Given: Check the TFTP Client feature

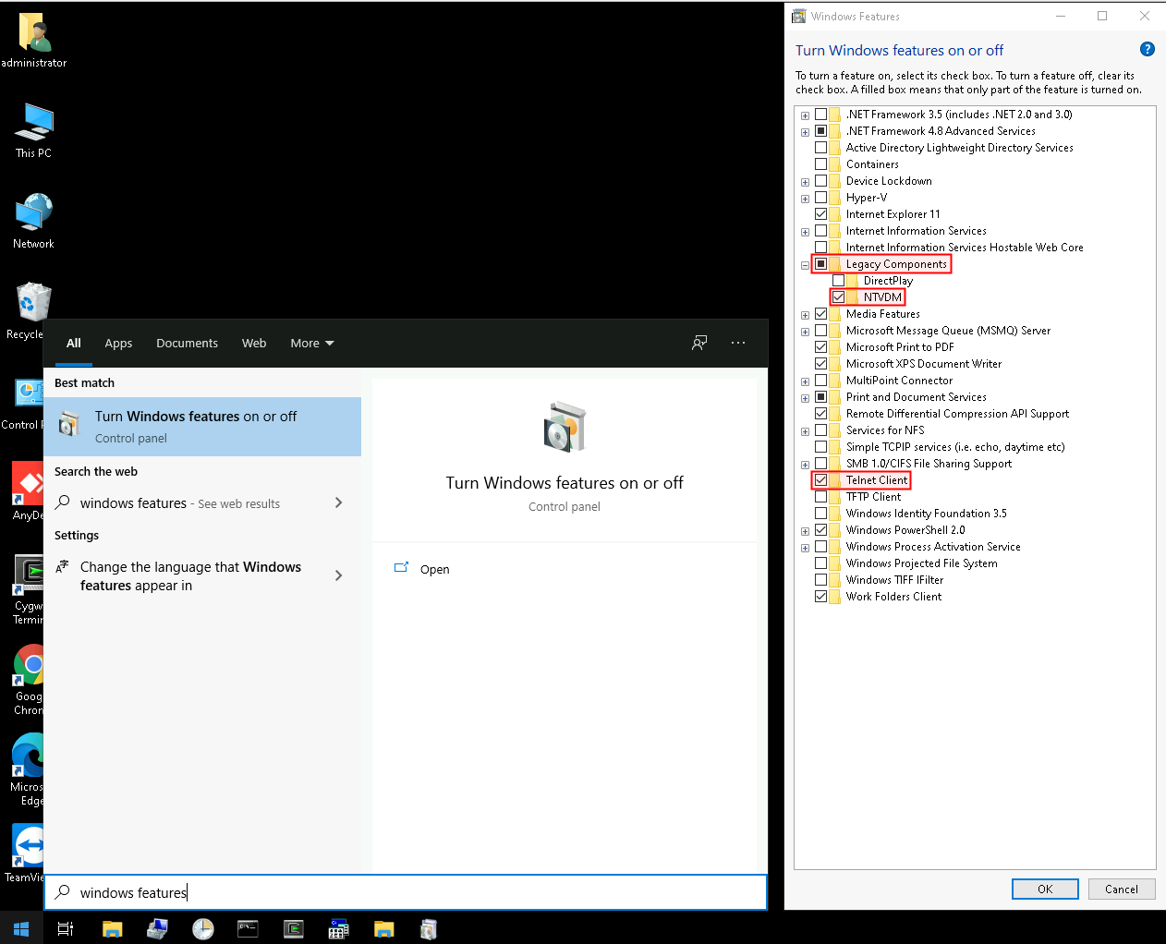Looking at the screenshot, I should pos(820,497).
